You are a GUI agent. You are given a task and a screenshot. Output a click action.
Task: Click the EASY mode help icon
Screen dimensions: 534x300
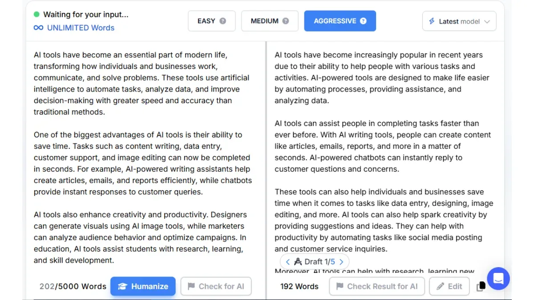223,21
